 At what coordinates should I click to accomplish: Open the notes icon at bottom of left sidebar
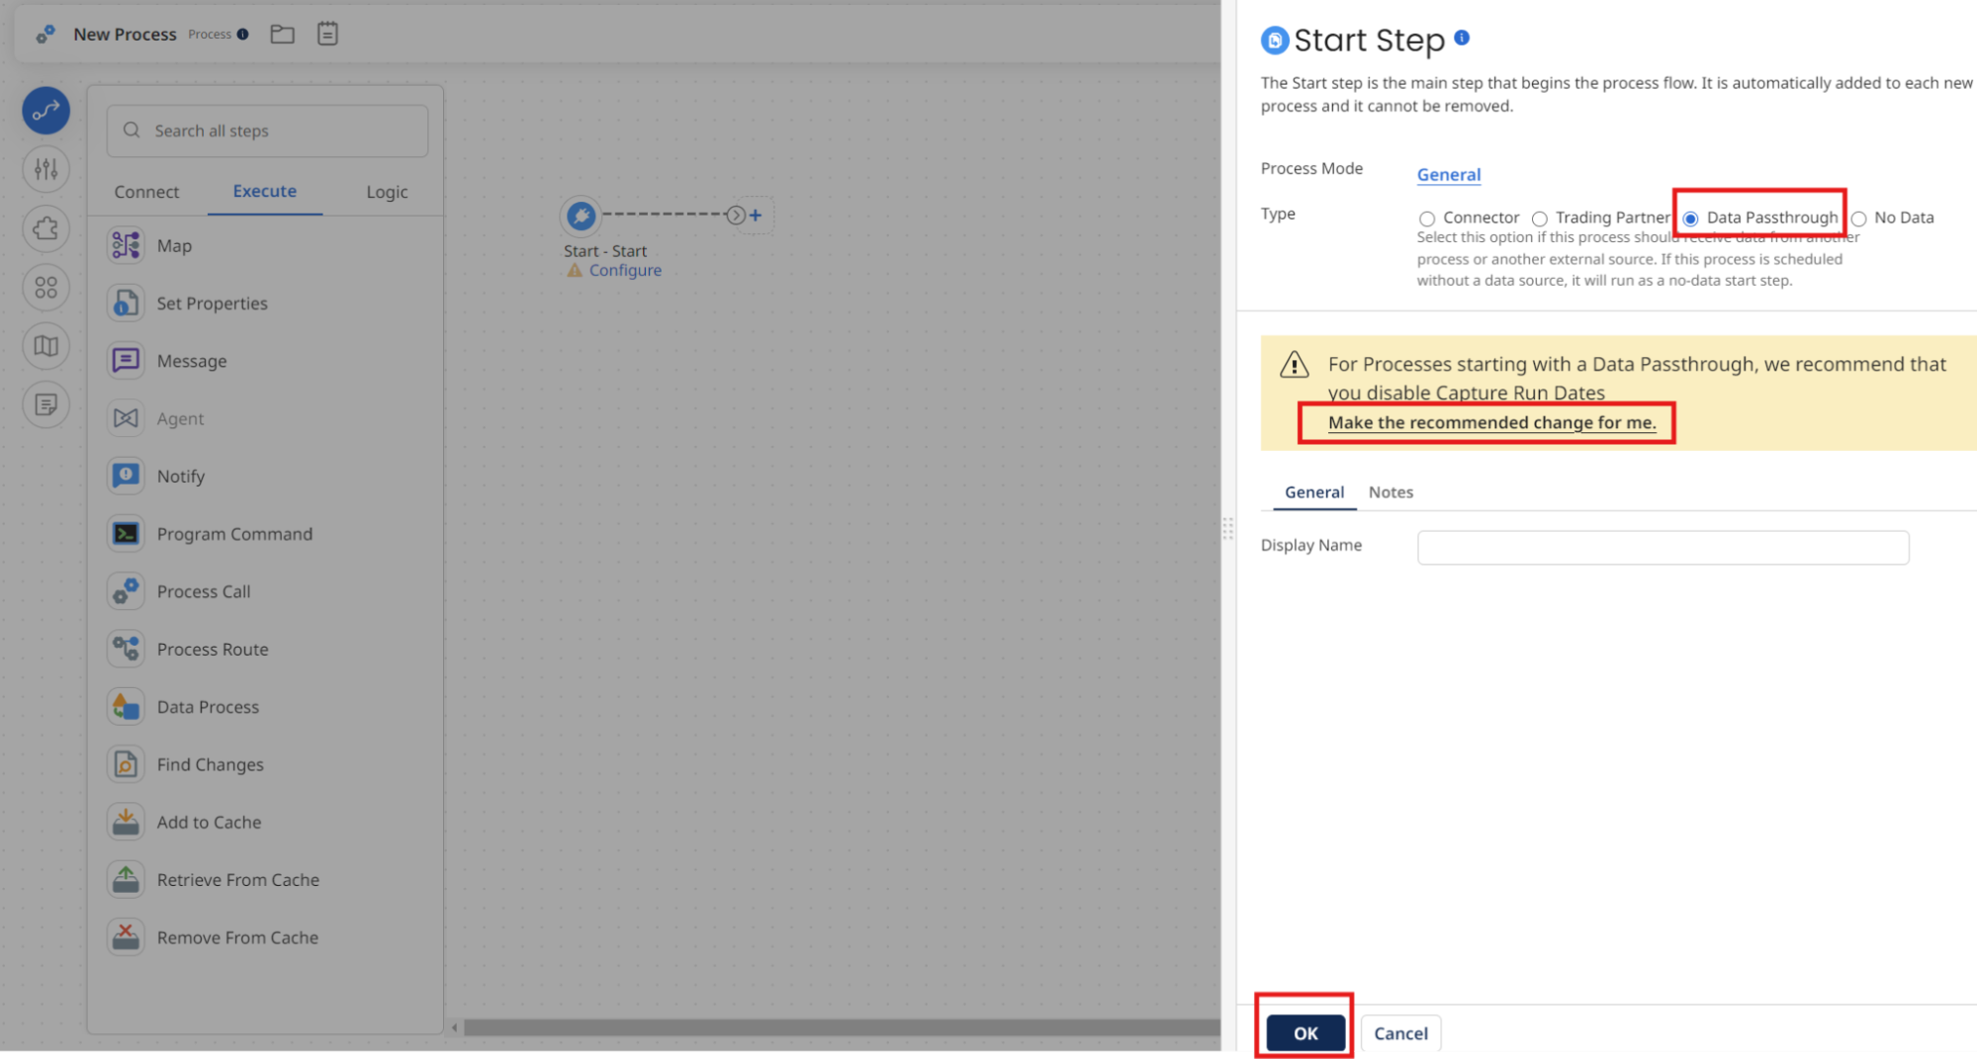45,404
